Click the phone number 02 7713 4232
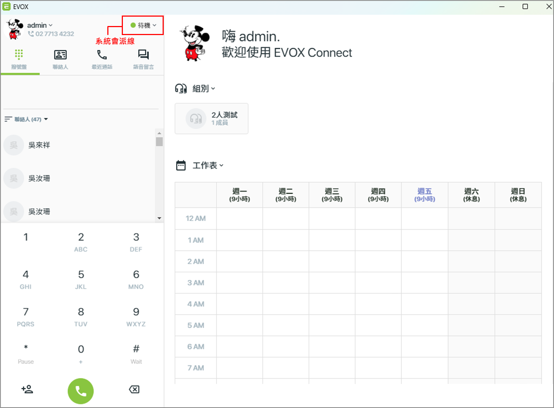 [51, 34]
